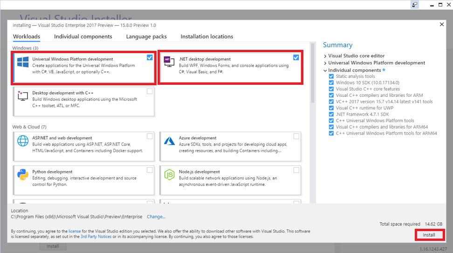453x253 pixels.
Task: Expand Visual Studio core editor in Summary
Action: 325,56
